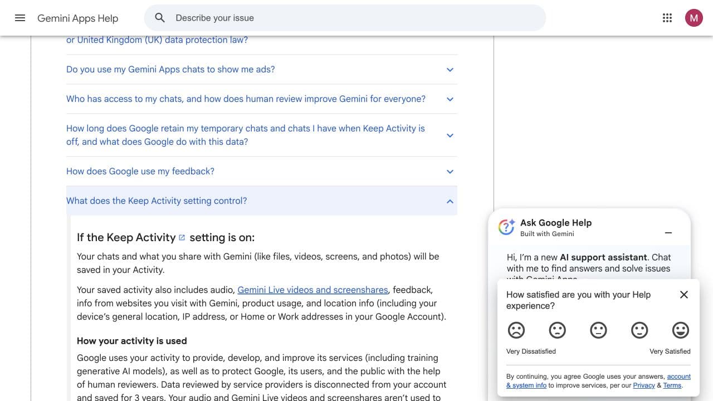Expand the ads question chevron
Viewport: 713px width, 401px height.
450,70
